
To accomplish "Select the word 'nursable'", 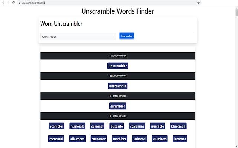I will pos(157,126).
